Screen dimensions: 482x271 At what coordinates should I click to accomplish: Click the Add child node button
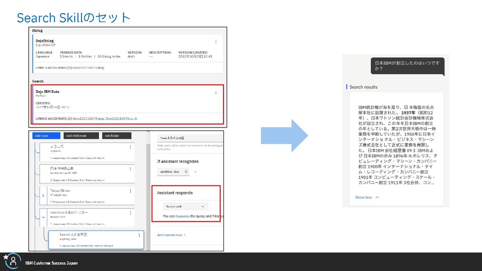pyautogui.click(x=81, y=135)
